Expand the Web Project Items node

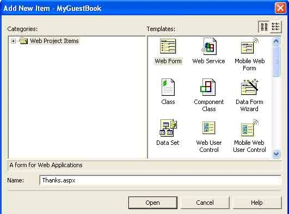(x=13, y=41)
